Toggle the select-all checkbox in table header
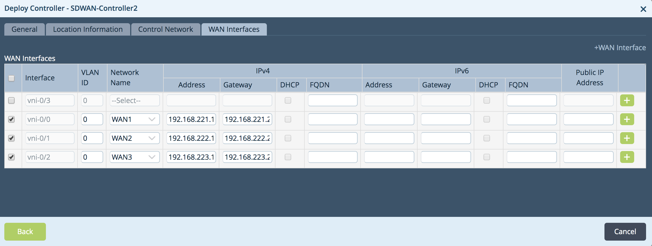The width and height of the screenshot is (652, 246). click(x=11, y=78)
